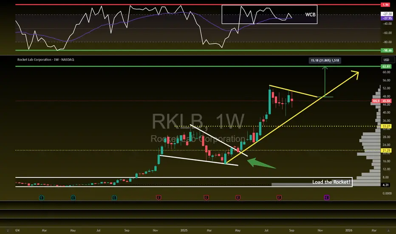
Task: Click the Rocket Lab Corporation 1W NASDAQ title
Action: pos(46,60)
